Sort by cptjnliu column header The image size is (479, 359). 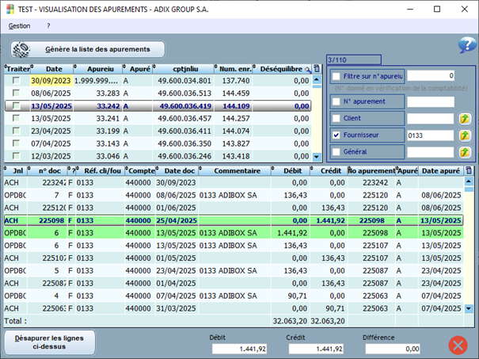(x=184, y=69)
